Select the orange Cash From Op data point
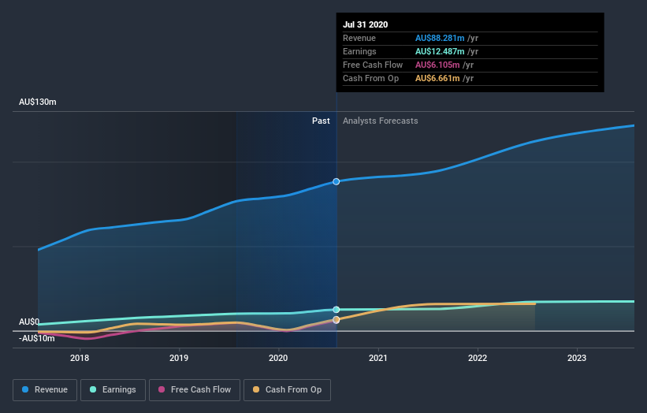This screenshot has height=413, width=647. (337, 320)
